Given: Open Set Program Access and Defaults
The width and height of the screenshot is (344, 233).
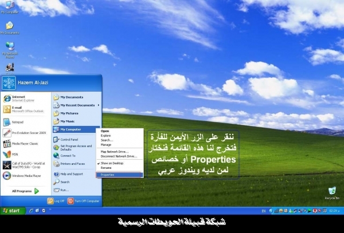Looking at the screenshot, I should [73, 148].
